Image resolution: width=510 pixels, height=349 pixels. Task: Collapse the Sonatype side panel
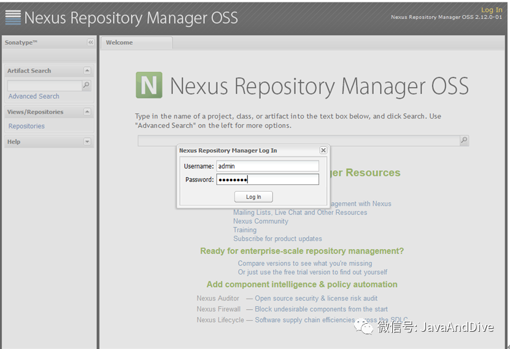click(x=91, y=42)
